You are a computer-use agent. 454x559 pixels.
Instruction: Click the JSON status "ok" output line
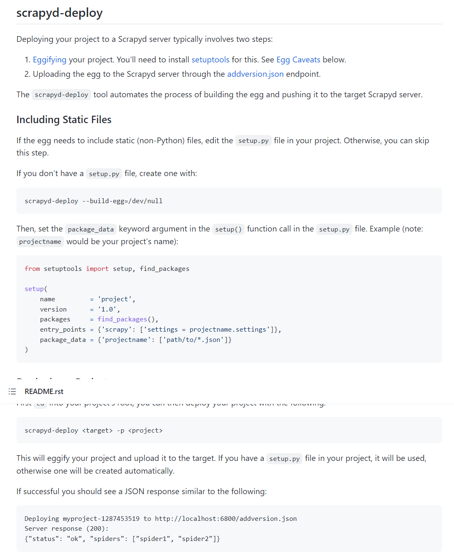(x=122, y=539)
